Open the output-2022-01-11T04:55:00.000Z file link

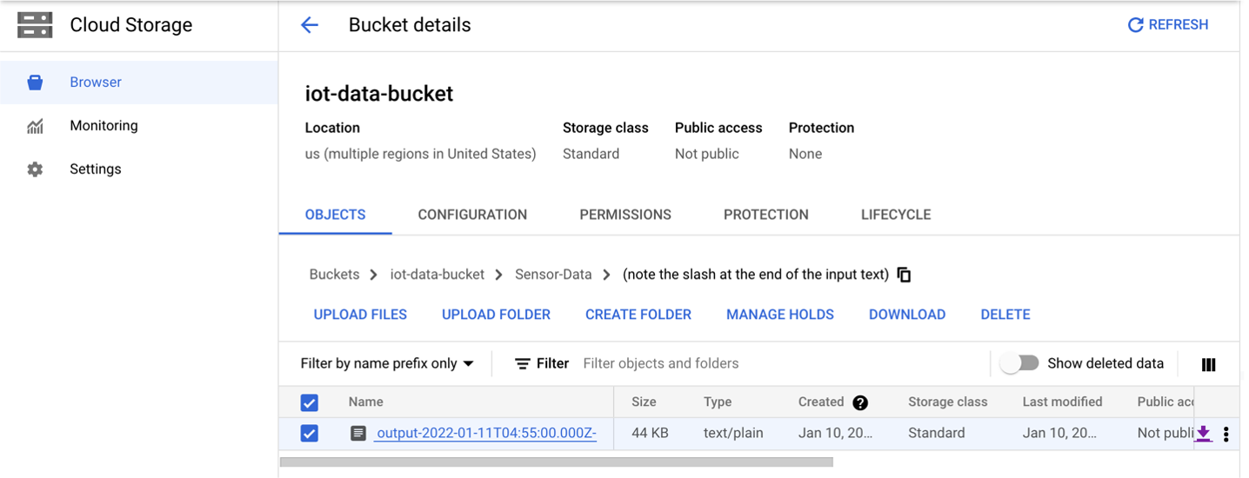pos(486,433)
